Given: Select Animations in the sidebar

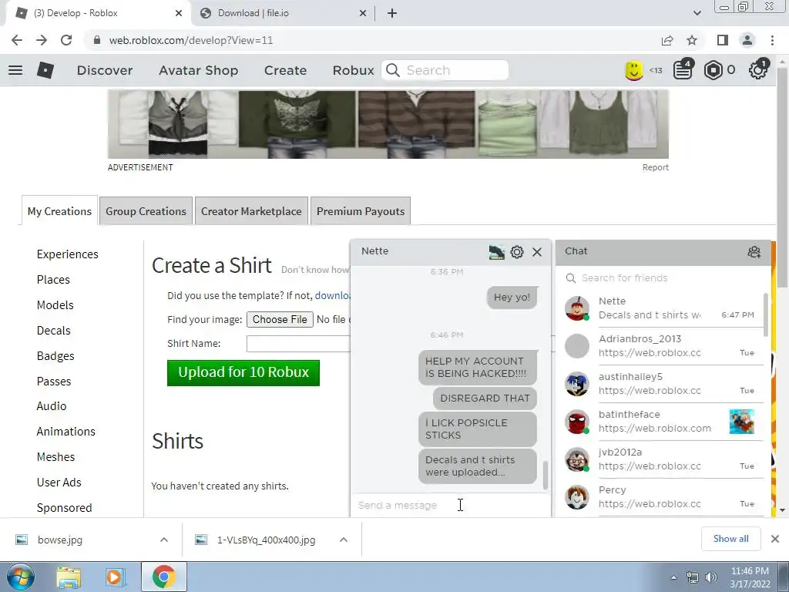Looking at the screenshot, I should coord(66,432).
